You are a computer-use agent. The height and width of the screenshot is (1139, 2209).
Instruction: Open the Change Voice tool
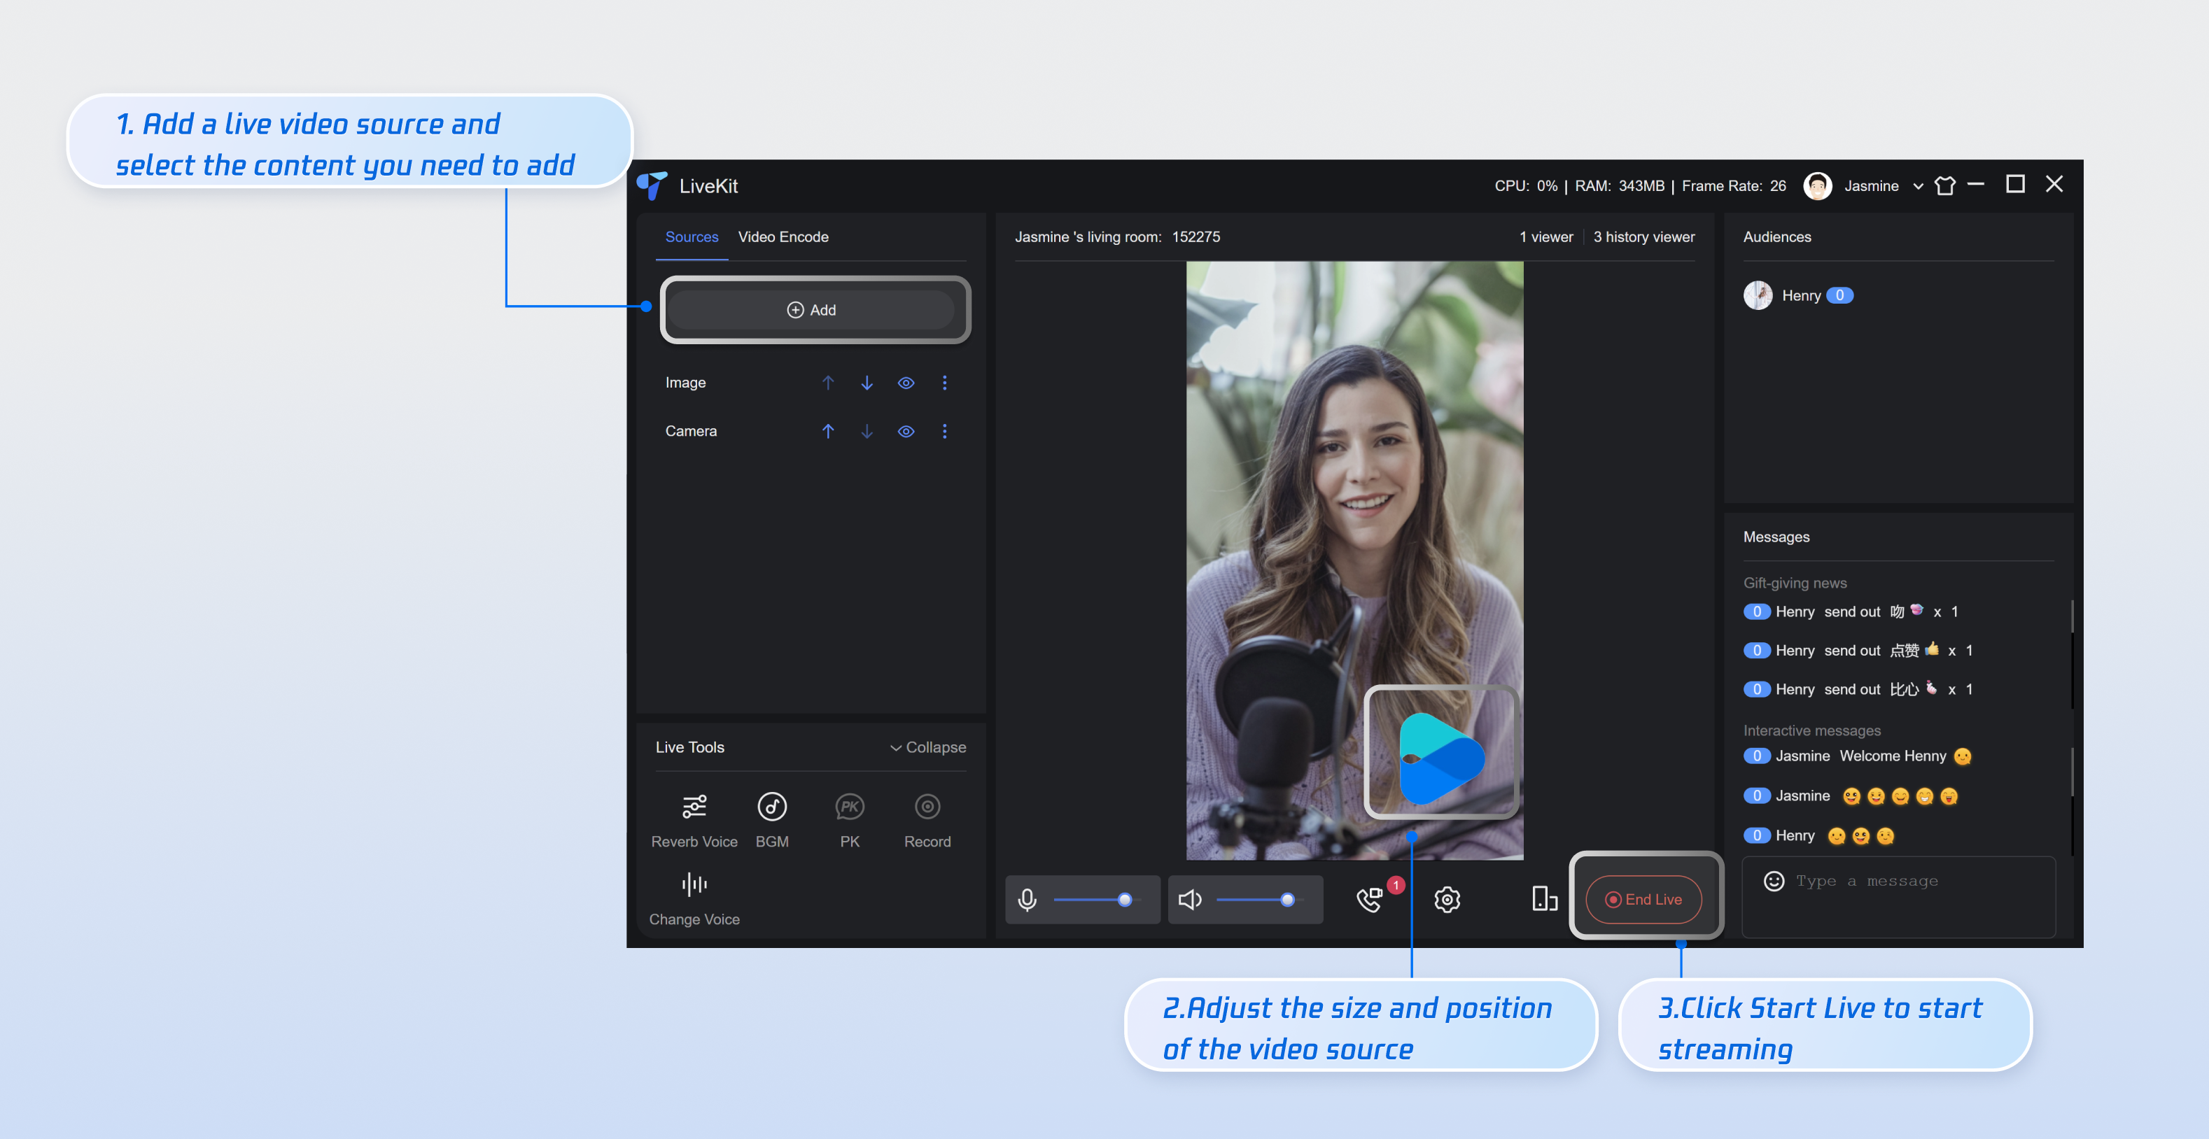(694, 885)
